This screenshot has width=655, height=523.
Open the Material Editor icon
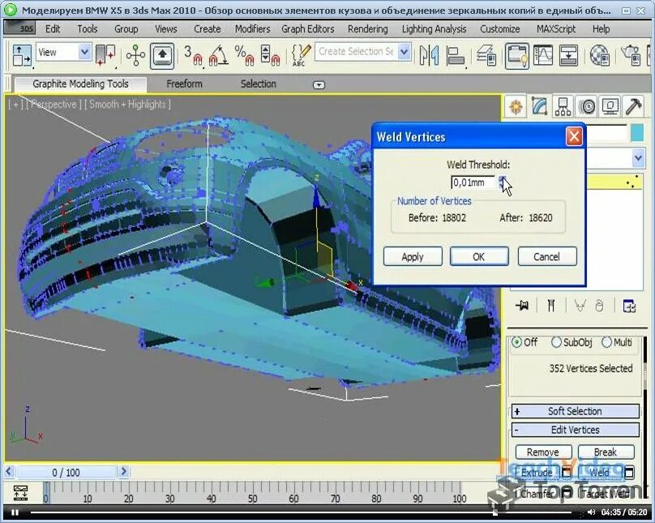click(x=599, y=56)
